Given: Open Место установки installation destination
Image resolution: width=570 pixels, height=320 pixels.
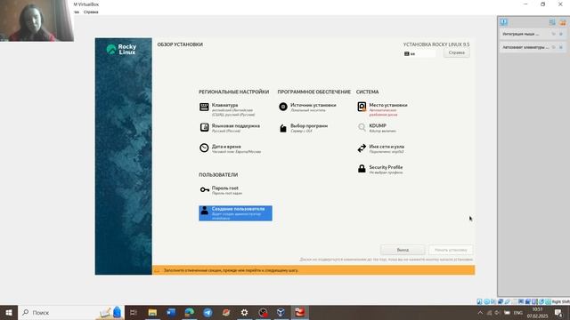Looking at the screenshot, I should [382, 109].
